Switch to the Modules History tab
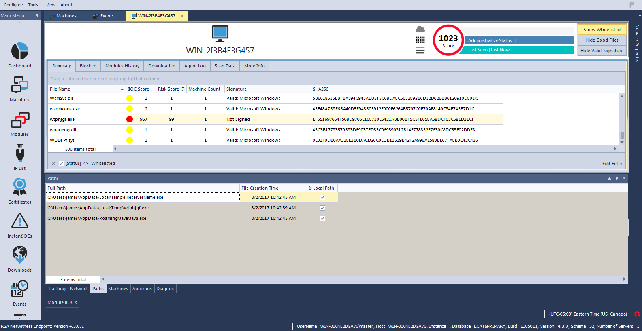642x331 pixels. [x=122, y=66]
